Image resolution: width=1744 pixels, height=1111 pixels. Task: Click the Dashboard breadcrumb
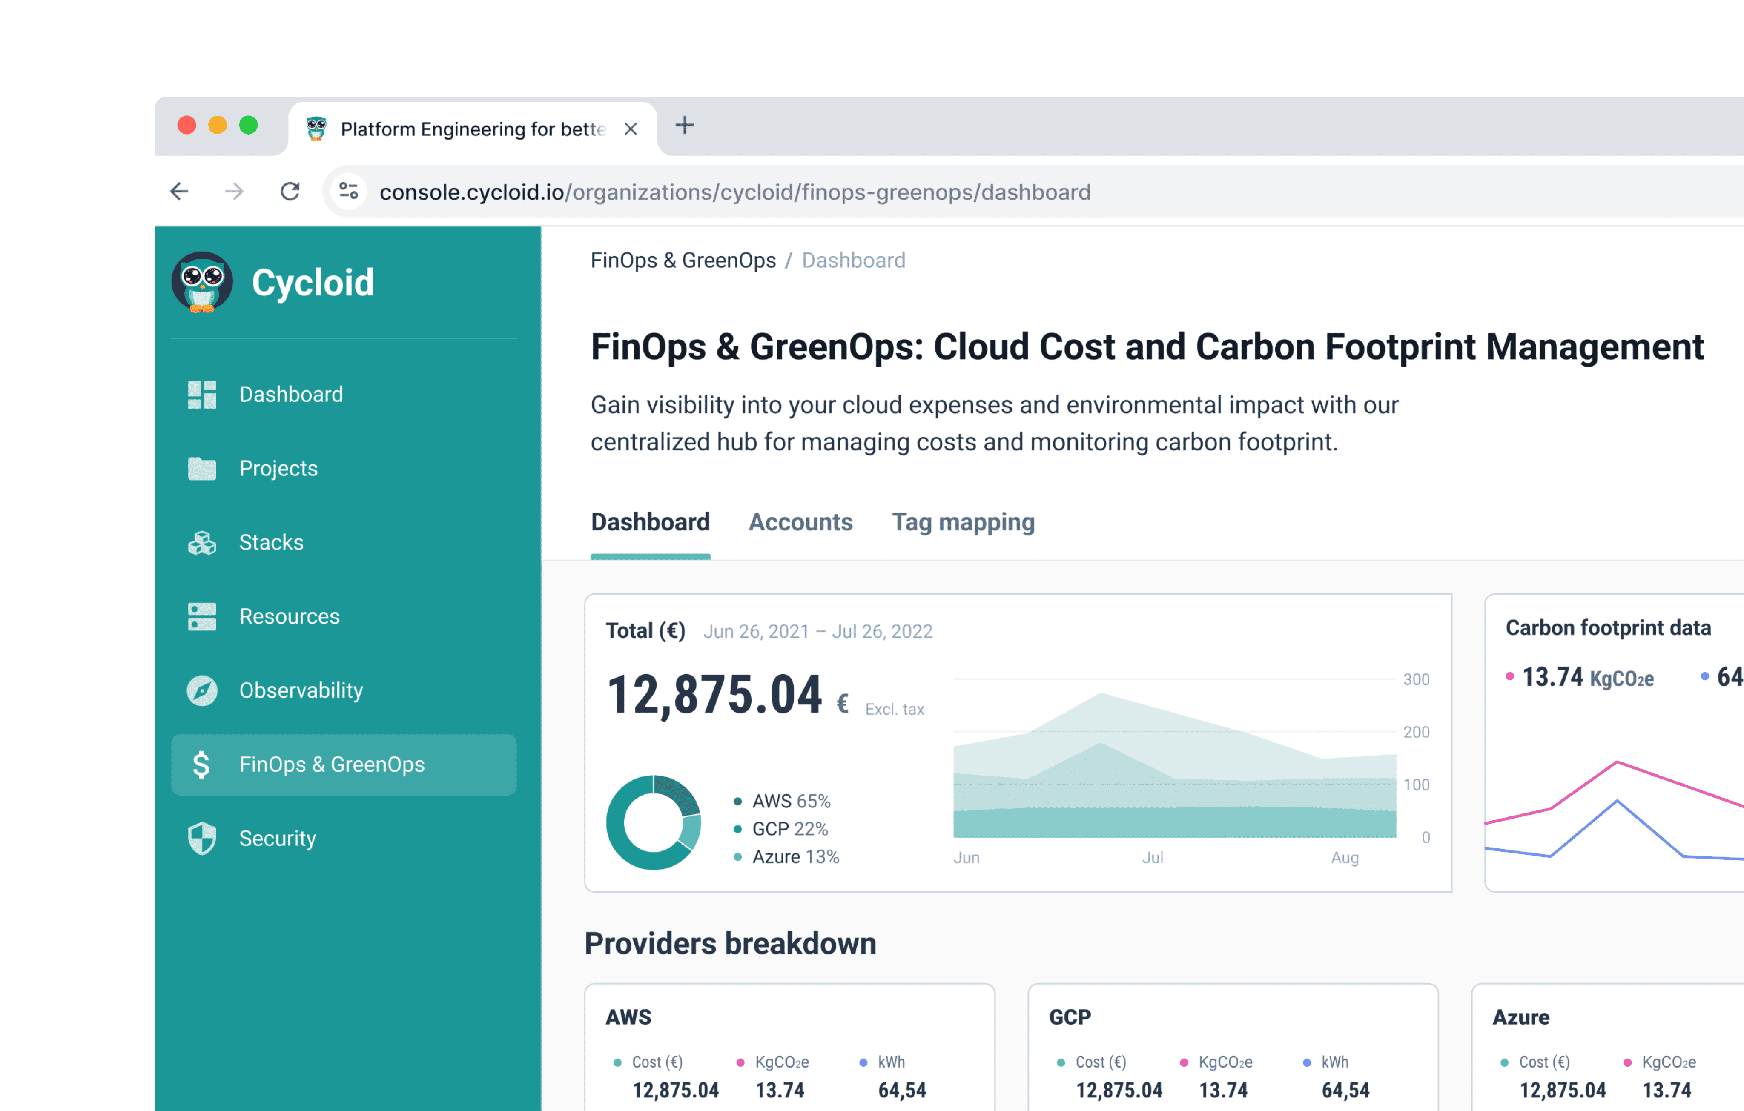click(853, 260)
